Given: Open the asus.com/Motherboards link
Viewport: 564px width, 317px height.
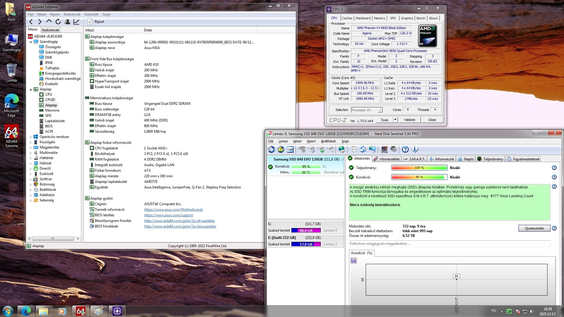Looking at the screenshot, I should point(173,210).
